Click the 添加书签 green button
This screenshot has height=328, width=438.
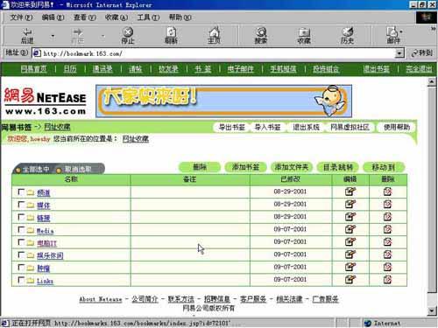pos(245,167)
